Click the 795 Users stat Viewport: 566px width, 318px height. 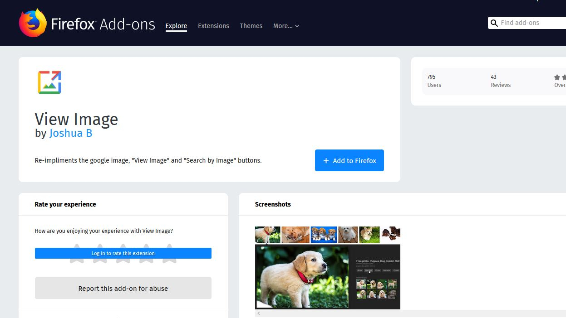[434, 81]
